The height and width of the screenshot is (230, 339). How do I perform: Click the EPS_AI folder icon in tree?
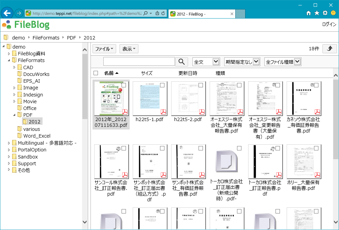pyautogui.click(x=20, y=81)
